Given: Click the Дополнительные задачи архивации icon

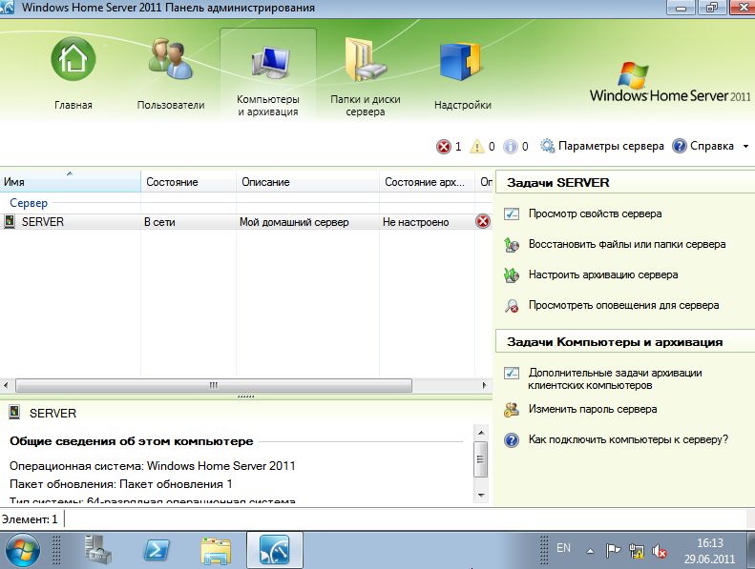Looking at the screenshot, I should coord(512,373).
